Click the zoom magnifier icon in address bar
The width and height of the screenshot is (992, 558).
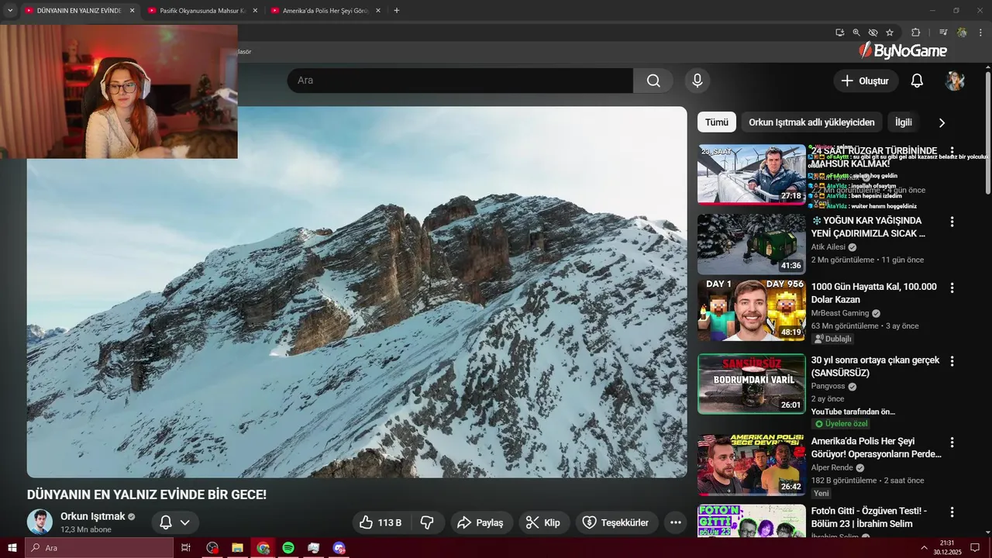856,33
